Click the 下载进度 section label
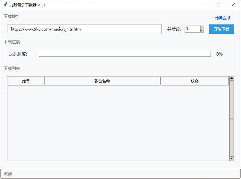This screenshot has width=241, height=179. 12,42
